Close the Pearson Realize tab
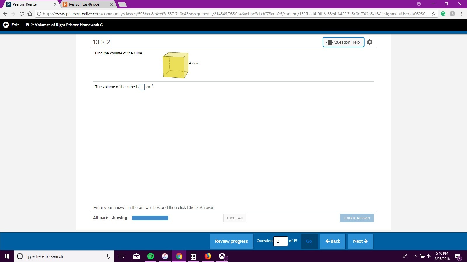Image resolution: width=467 pixels, height=262 pixels. click(55, 4)
